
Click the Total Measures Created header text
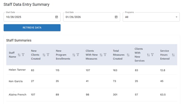[x=119, y=55]
